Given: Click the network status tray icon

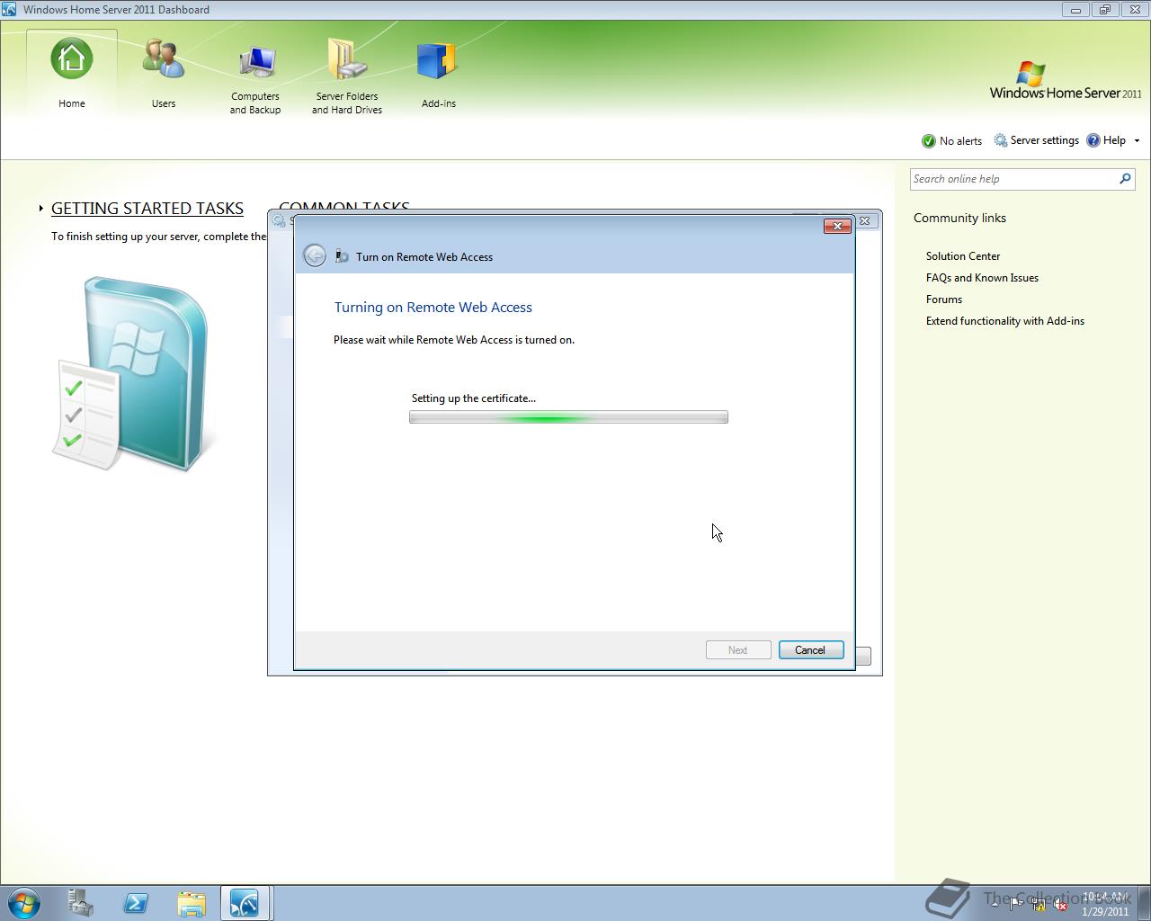Looking at the screenshot, I should point(1039,904).
